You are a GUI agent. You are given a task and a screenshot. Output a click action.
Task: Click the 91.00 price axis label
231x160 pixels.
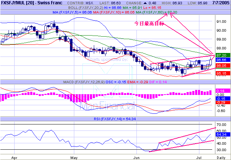[221, 21]
